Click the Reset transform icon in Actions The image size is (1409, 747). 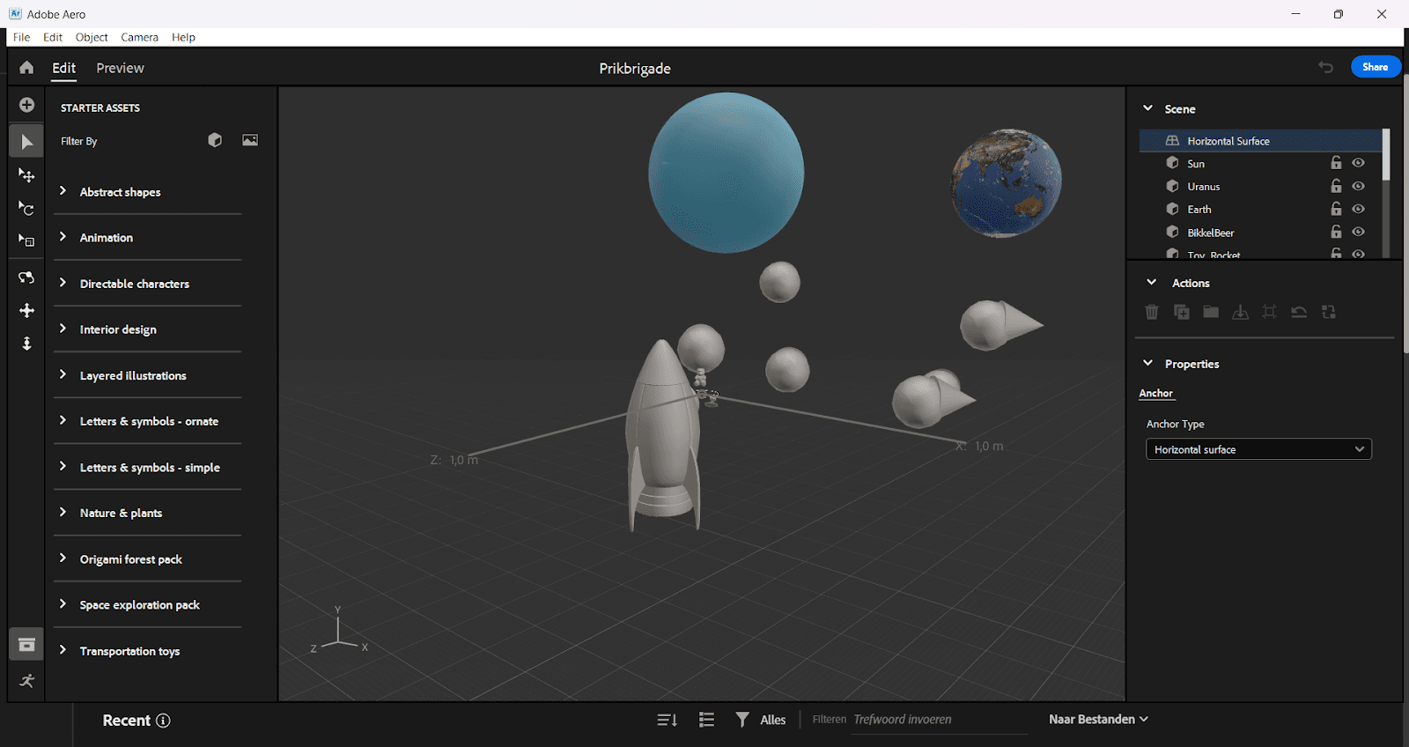[x=1299, y=312]
